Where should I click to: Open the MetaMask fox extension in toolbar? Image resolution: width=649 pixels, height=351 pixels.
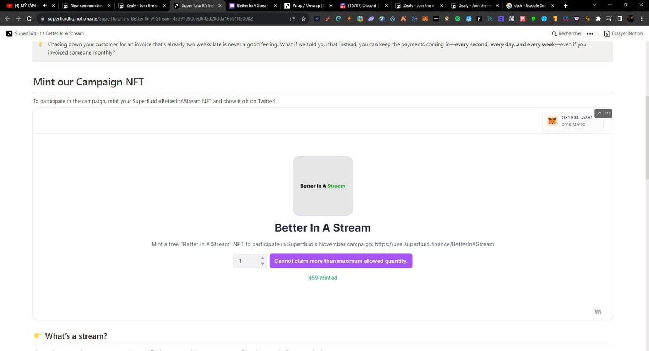click(x=425, y=18)
